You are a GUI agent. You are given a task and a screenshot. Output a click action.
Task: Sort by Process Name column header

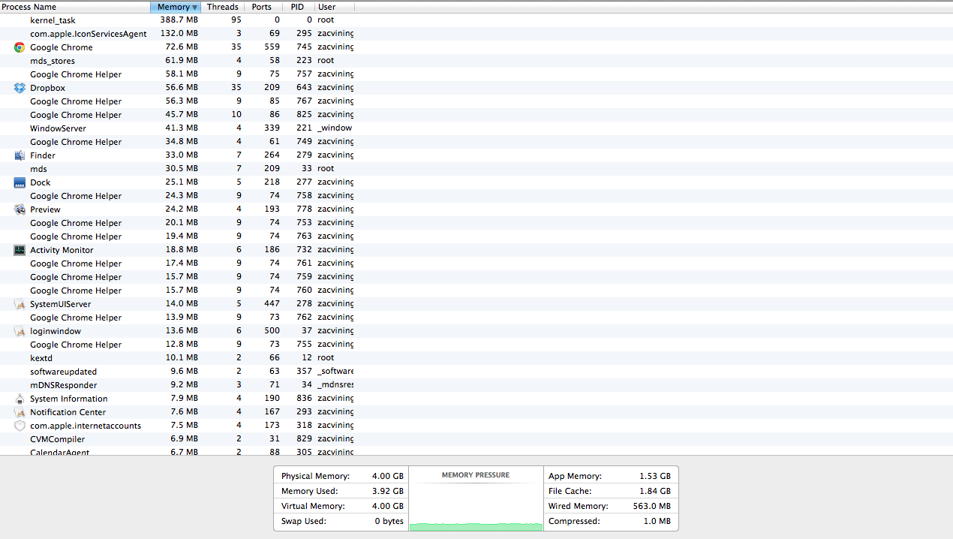(x=75, y=7)
